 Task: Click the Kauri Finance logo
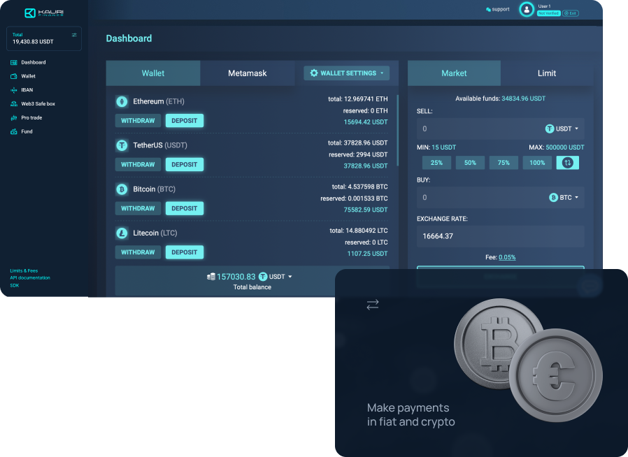[44, 13]
